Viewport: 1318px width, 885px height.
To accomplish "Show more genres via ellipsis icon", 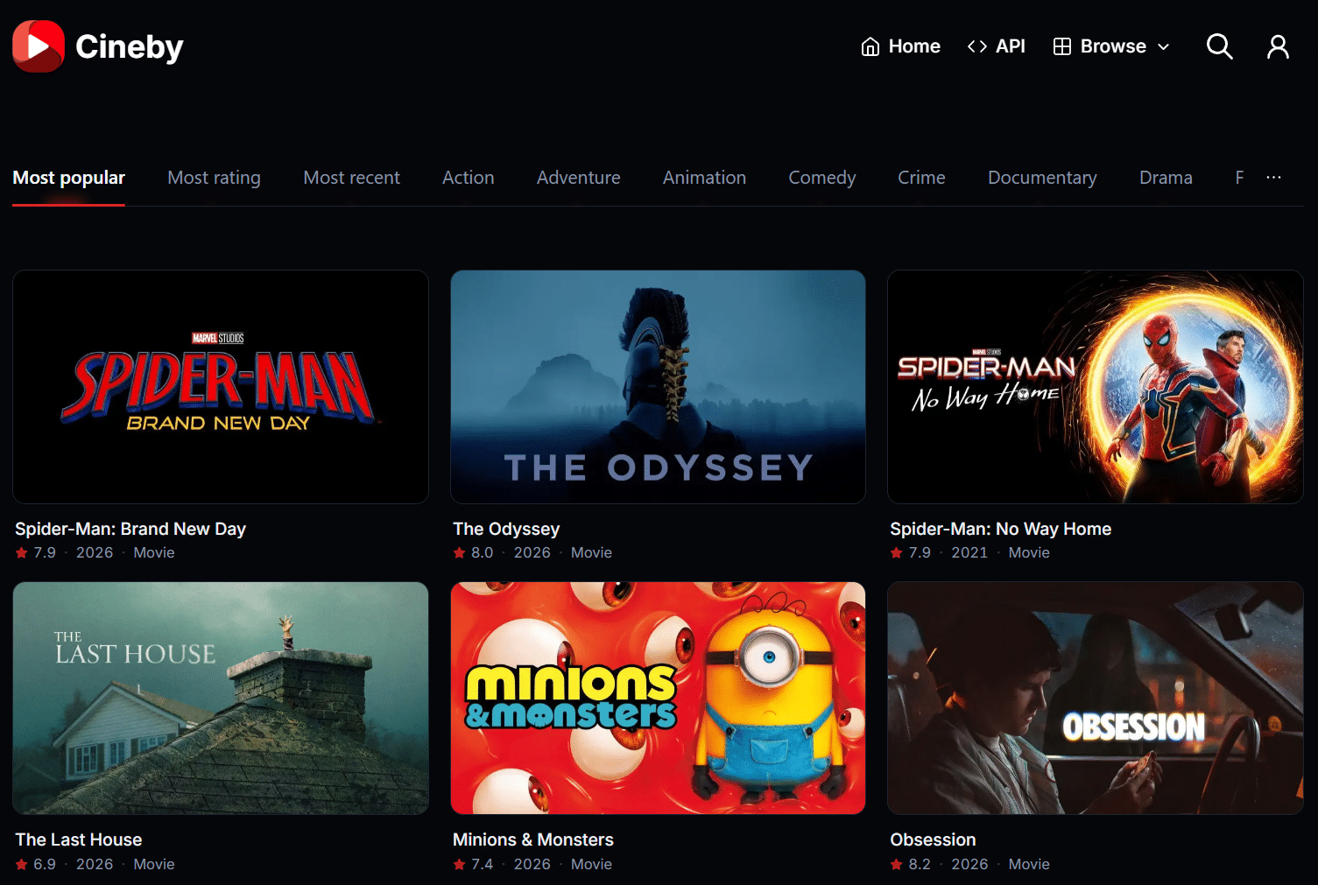I will tap(1273, 177).
